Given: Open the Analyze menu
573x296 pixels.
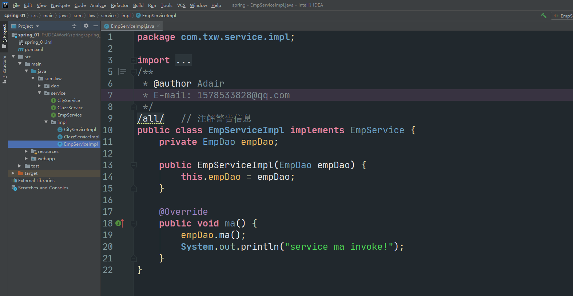Looking at the screenshot, I should (x=98, y=5).
